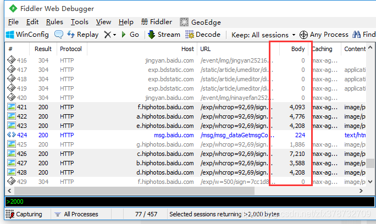Screen dimensions: 376x224
Task: Click the horizontal scrollbar left arrow
Action: pyautogui.click(x=9, y=191)
